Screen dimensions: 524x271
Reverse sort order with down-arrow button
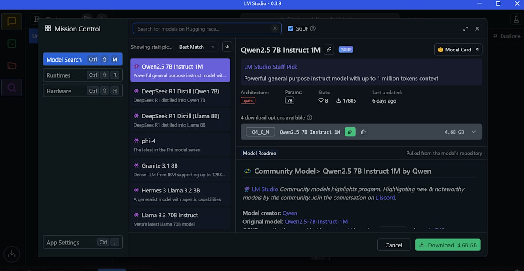pos(227,47)
